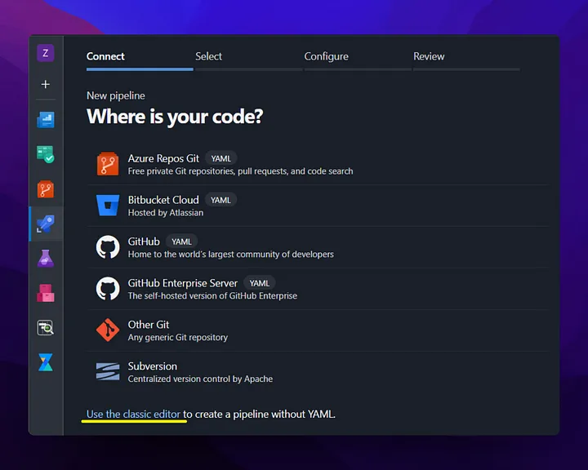
Task: Open the blue hourglass extension icon
Action: pyautogui.click(x=46, y=362)
